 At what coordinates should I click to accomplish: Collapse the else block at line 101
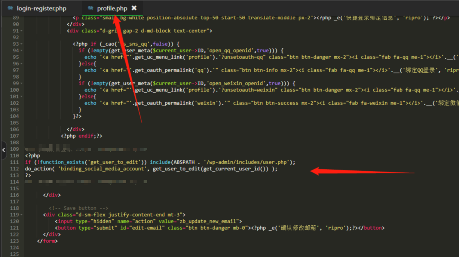click(22, 97)
